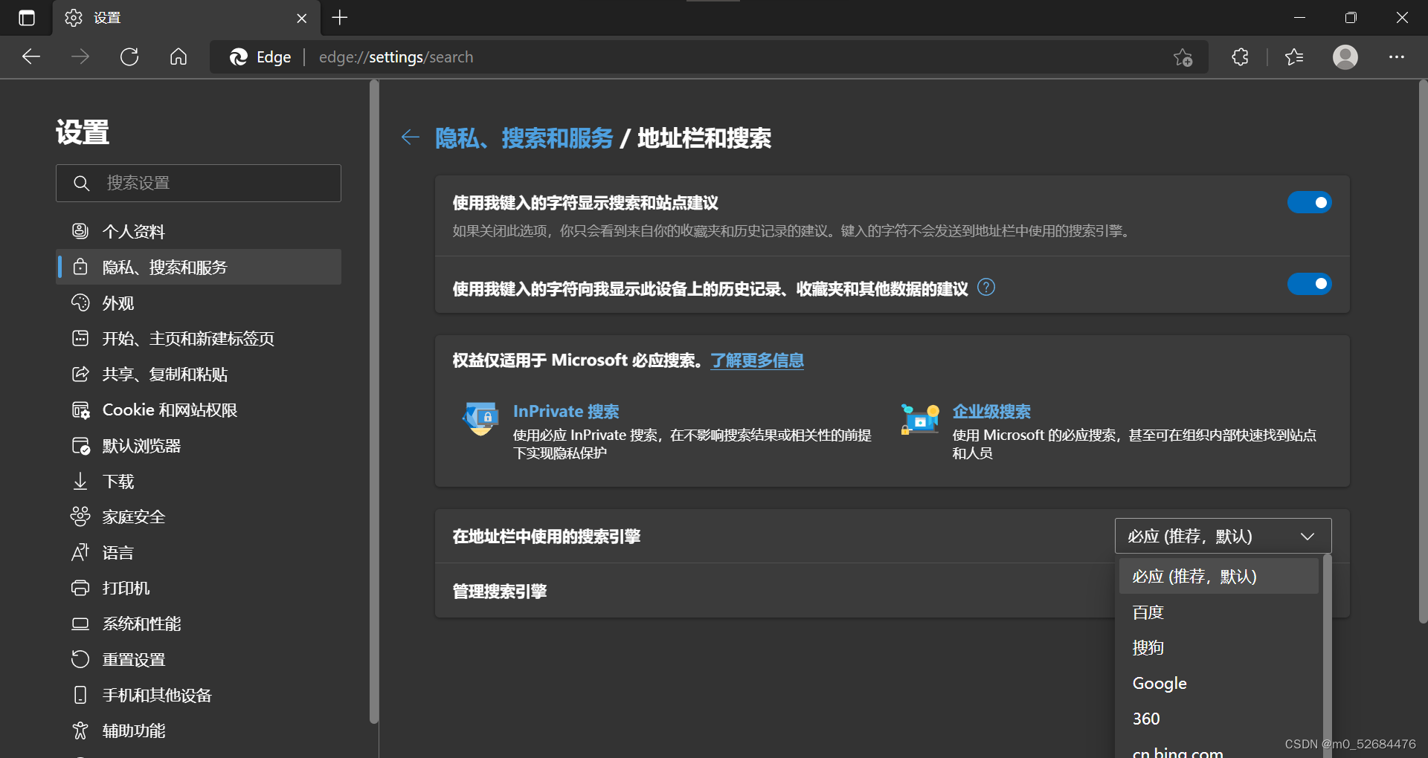This screenshot has height=758, width=1428.
Task: Click the Edge site identity label
Action: [260, 57]
